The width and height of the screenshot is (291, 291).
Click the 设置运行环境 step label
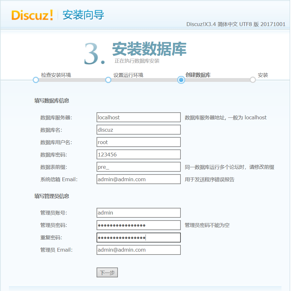(x=128, y=75)
